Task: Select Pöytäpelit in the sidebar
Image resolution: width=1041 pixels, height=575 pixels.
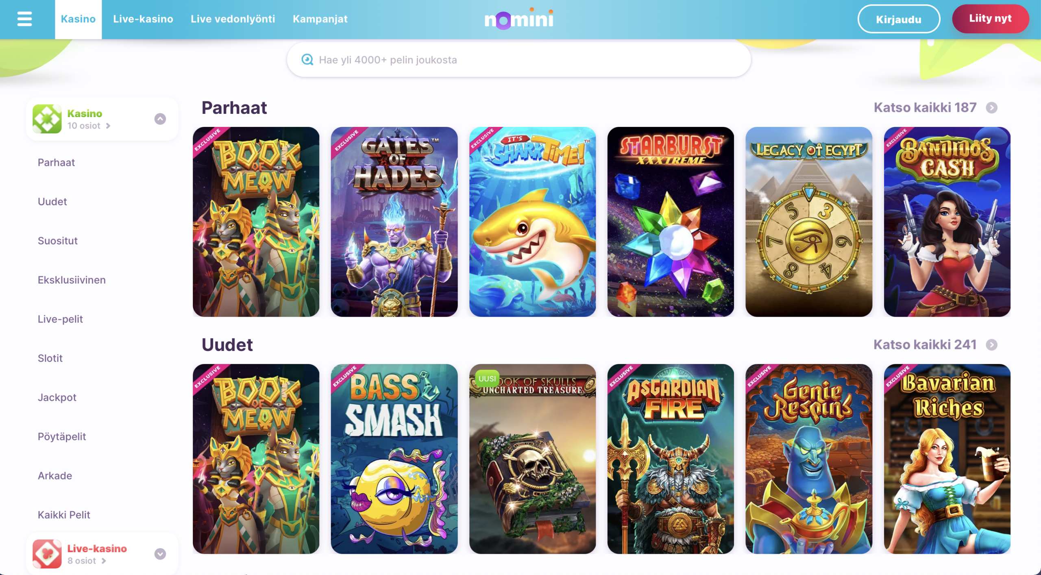Action: tap(62, 437)
